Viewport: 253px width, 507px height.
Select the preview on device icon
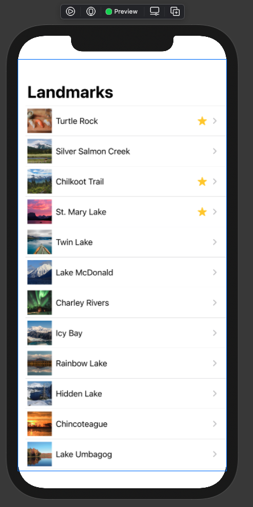click(x=91, y=12)
